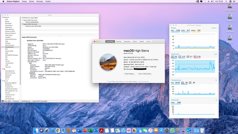
Task: Open Launchpad rocket icon in dock
Action: pos(47,131)
